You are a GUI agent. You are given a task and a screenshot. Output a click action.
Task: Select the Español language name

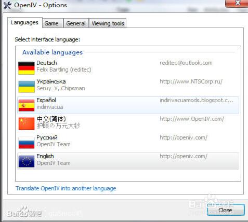(x=46, y=100)
